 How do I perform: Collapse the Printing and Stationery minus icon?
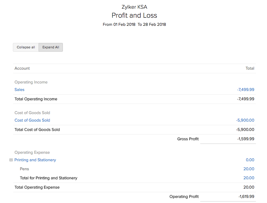11,160
